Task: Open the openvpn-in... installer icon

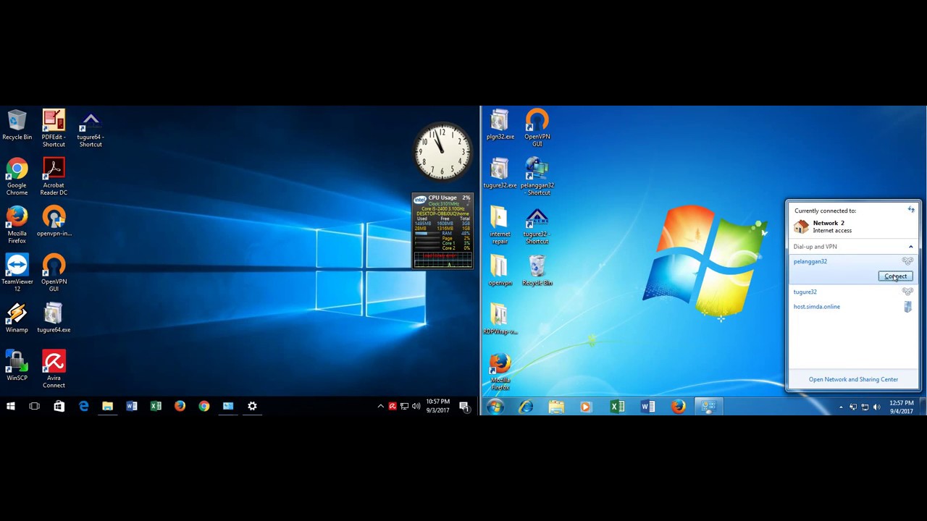Action: 54,221
